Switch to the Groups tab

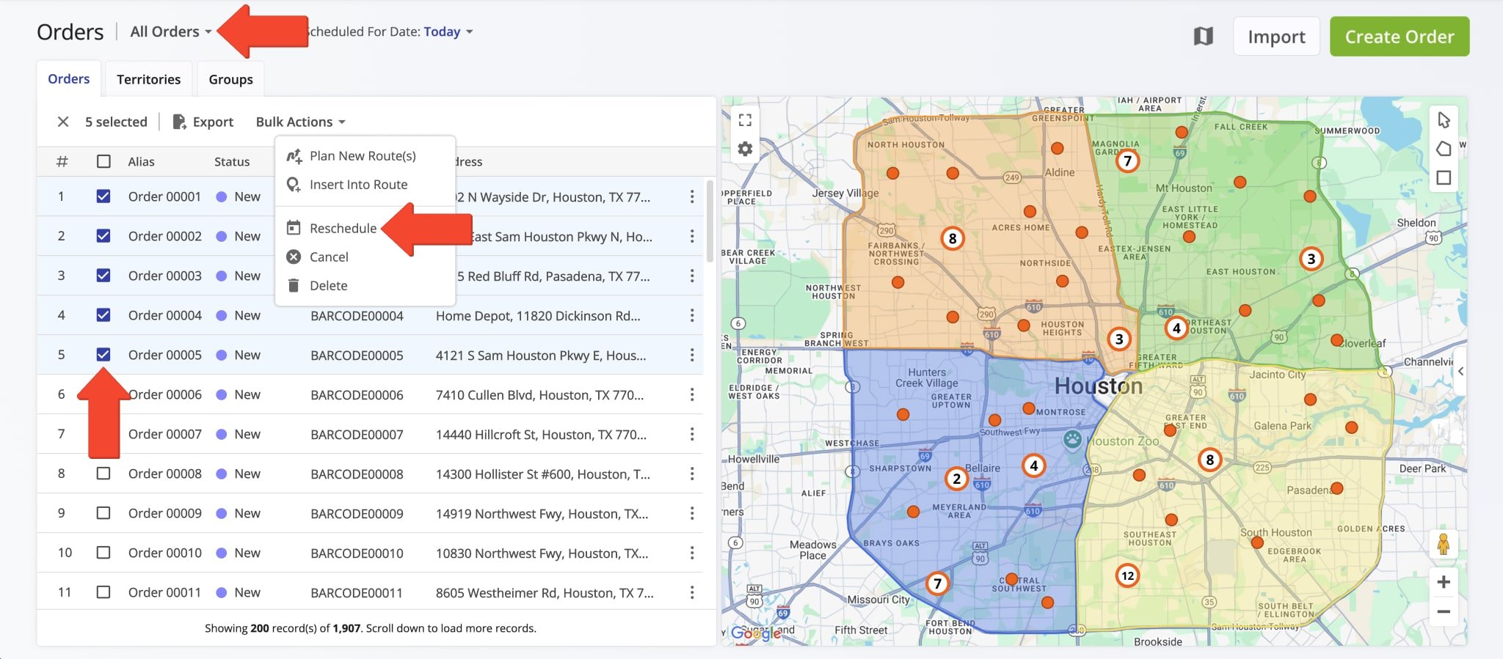[230, 79]
